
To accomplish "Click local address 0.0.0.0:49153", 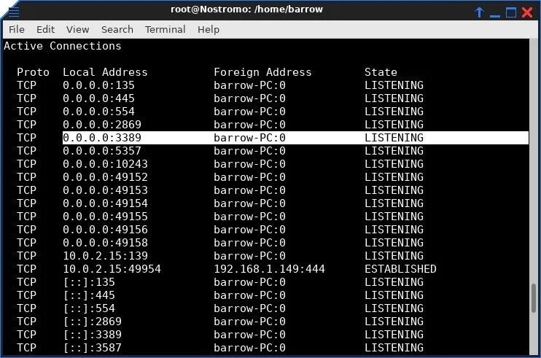I will pyautogui.click(x=105, y=190).
